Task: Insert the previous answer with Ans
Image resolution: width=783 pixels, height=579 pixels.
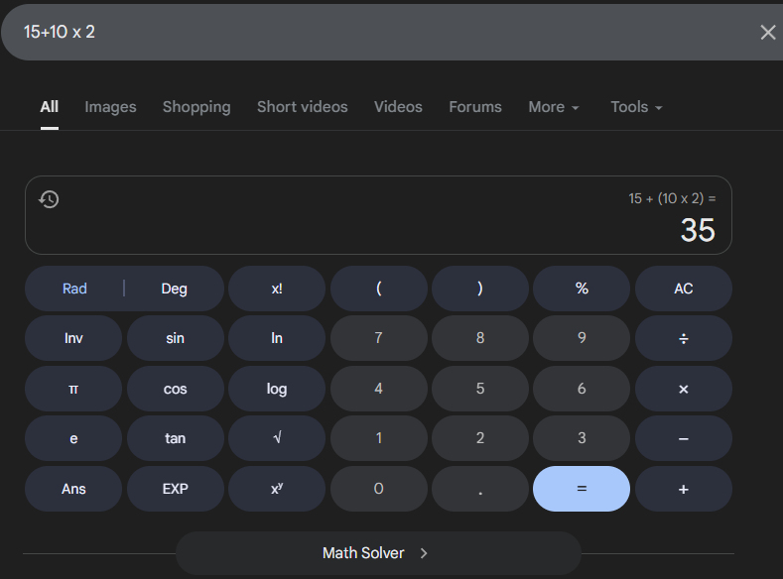Action: (x=73, y=489)
